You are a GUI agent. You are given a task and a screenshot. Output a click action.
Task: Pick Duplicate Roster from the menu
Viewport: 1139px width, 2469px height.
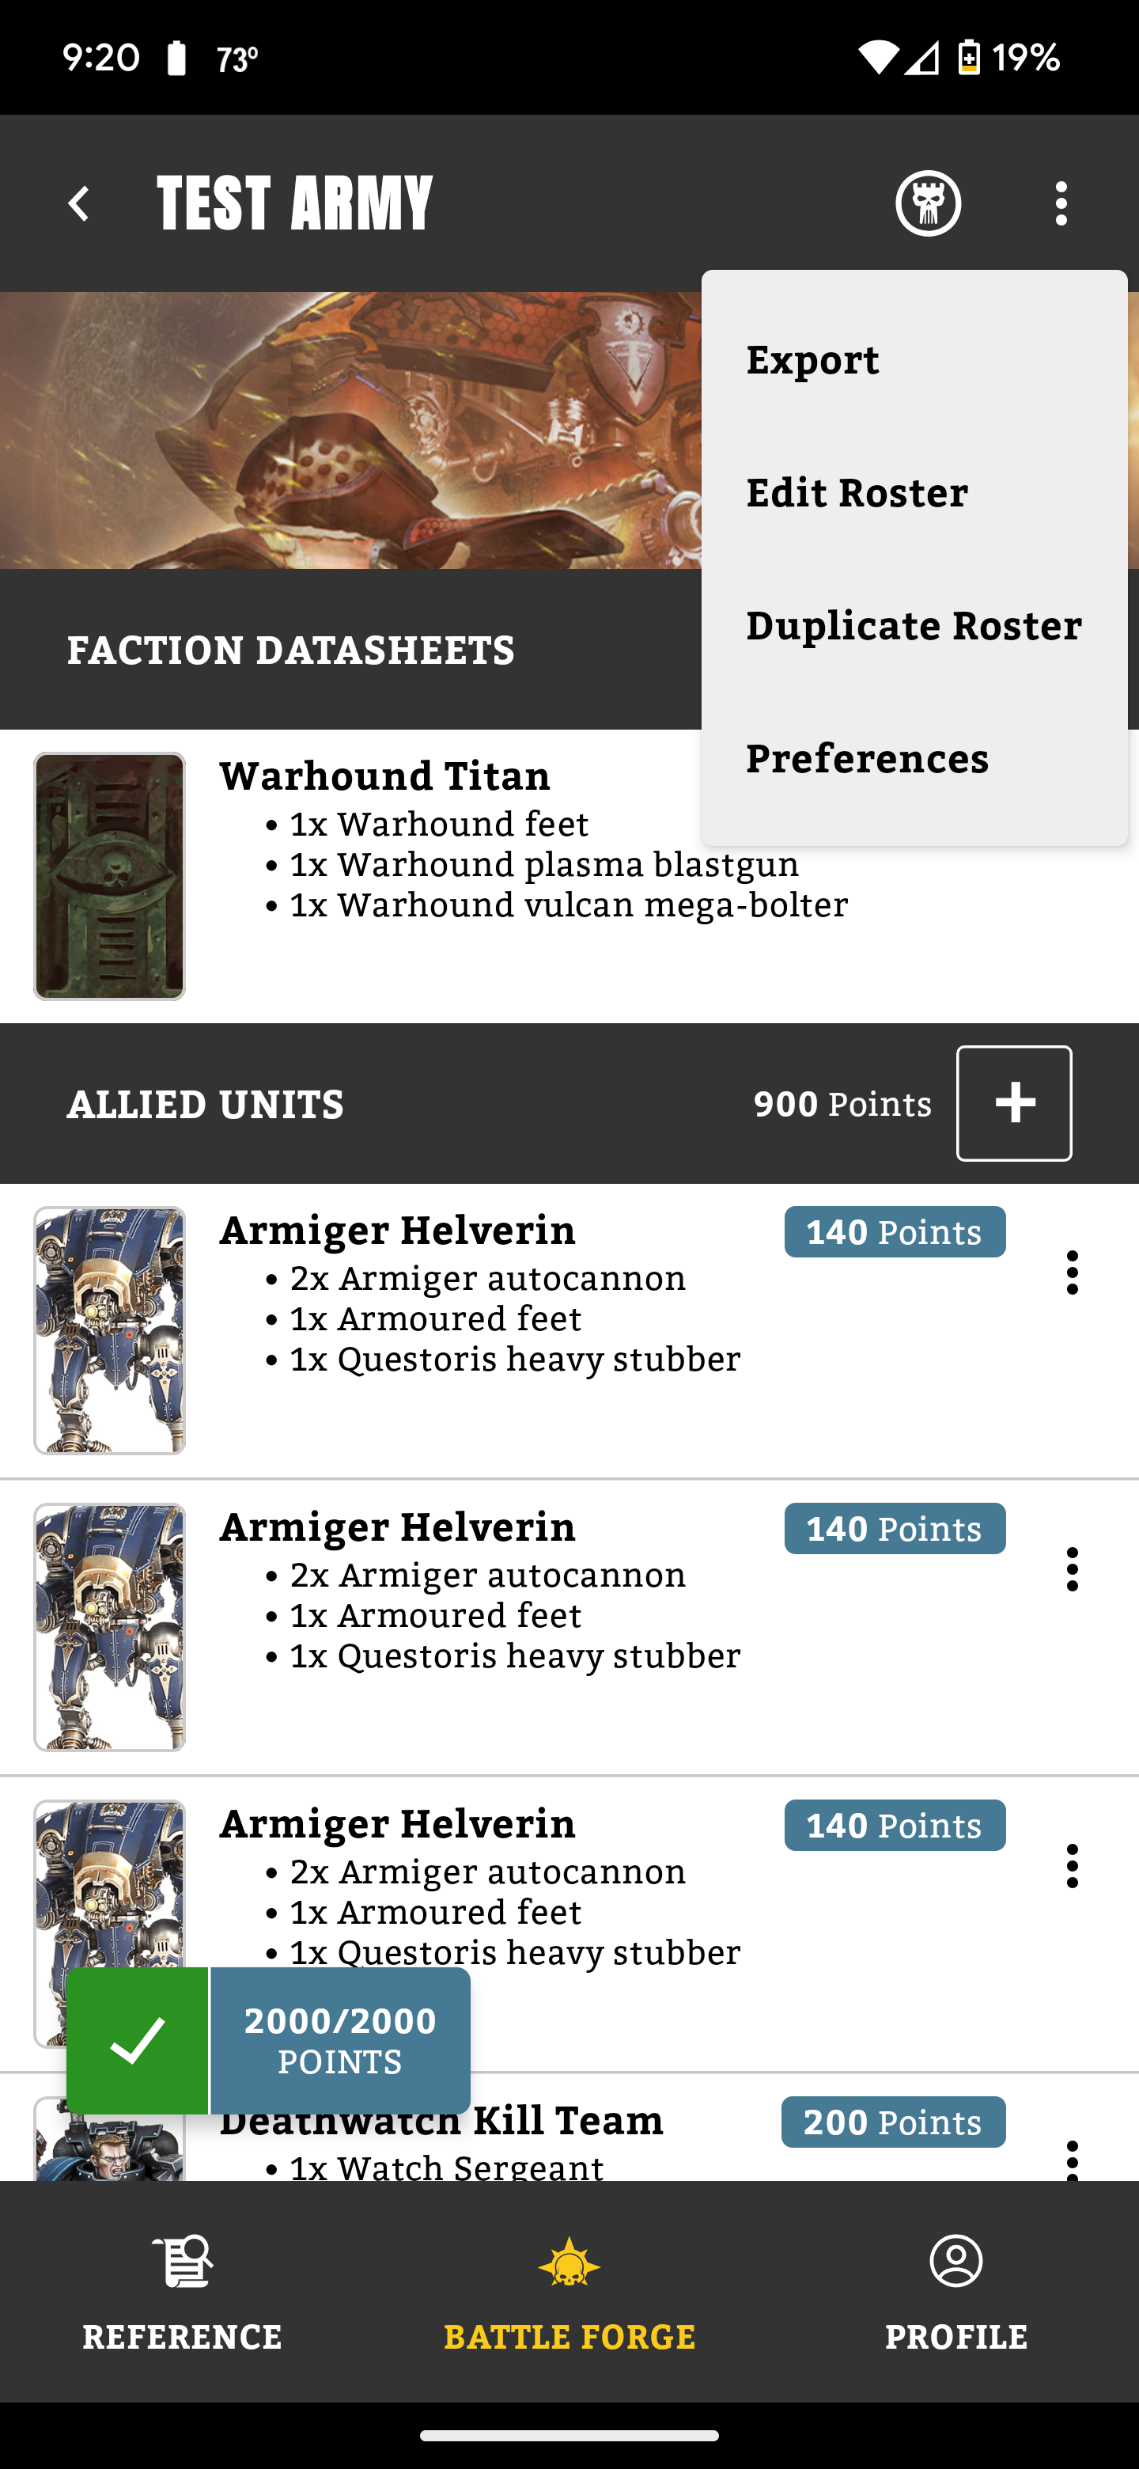click(913, 626)
